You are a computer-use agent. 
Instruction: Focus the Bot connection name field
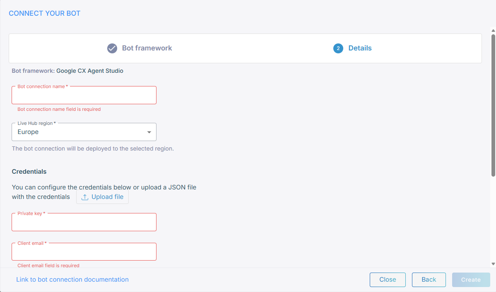84,96
